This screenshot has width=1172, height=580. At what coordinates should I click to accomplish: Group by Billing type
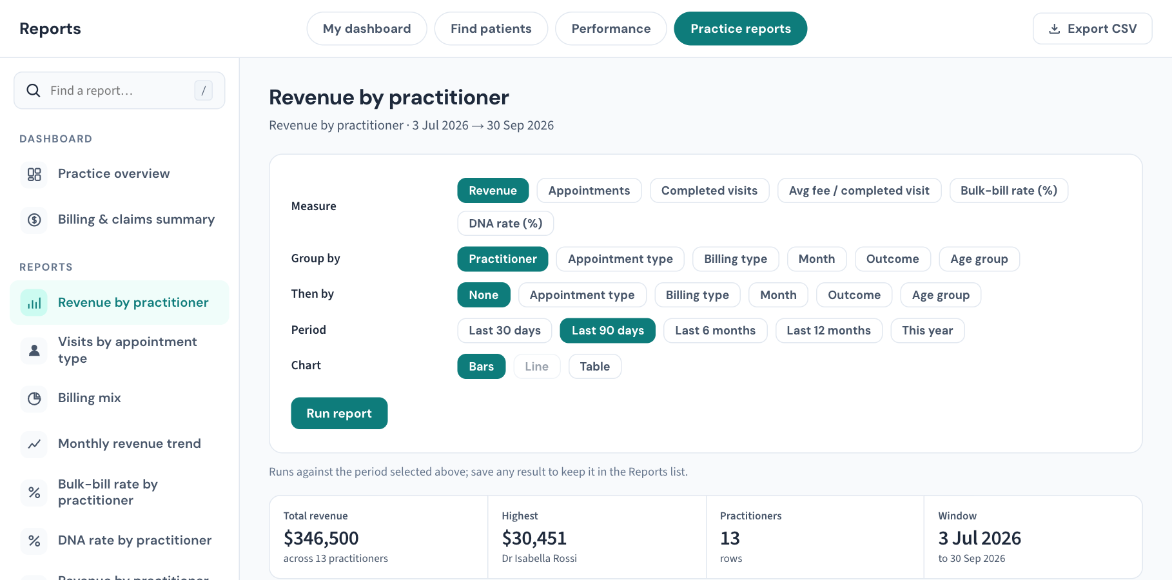coord(736,259)
